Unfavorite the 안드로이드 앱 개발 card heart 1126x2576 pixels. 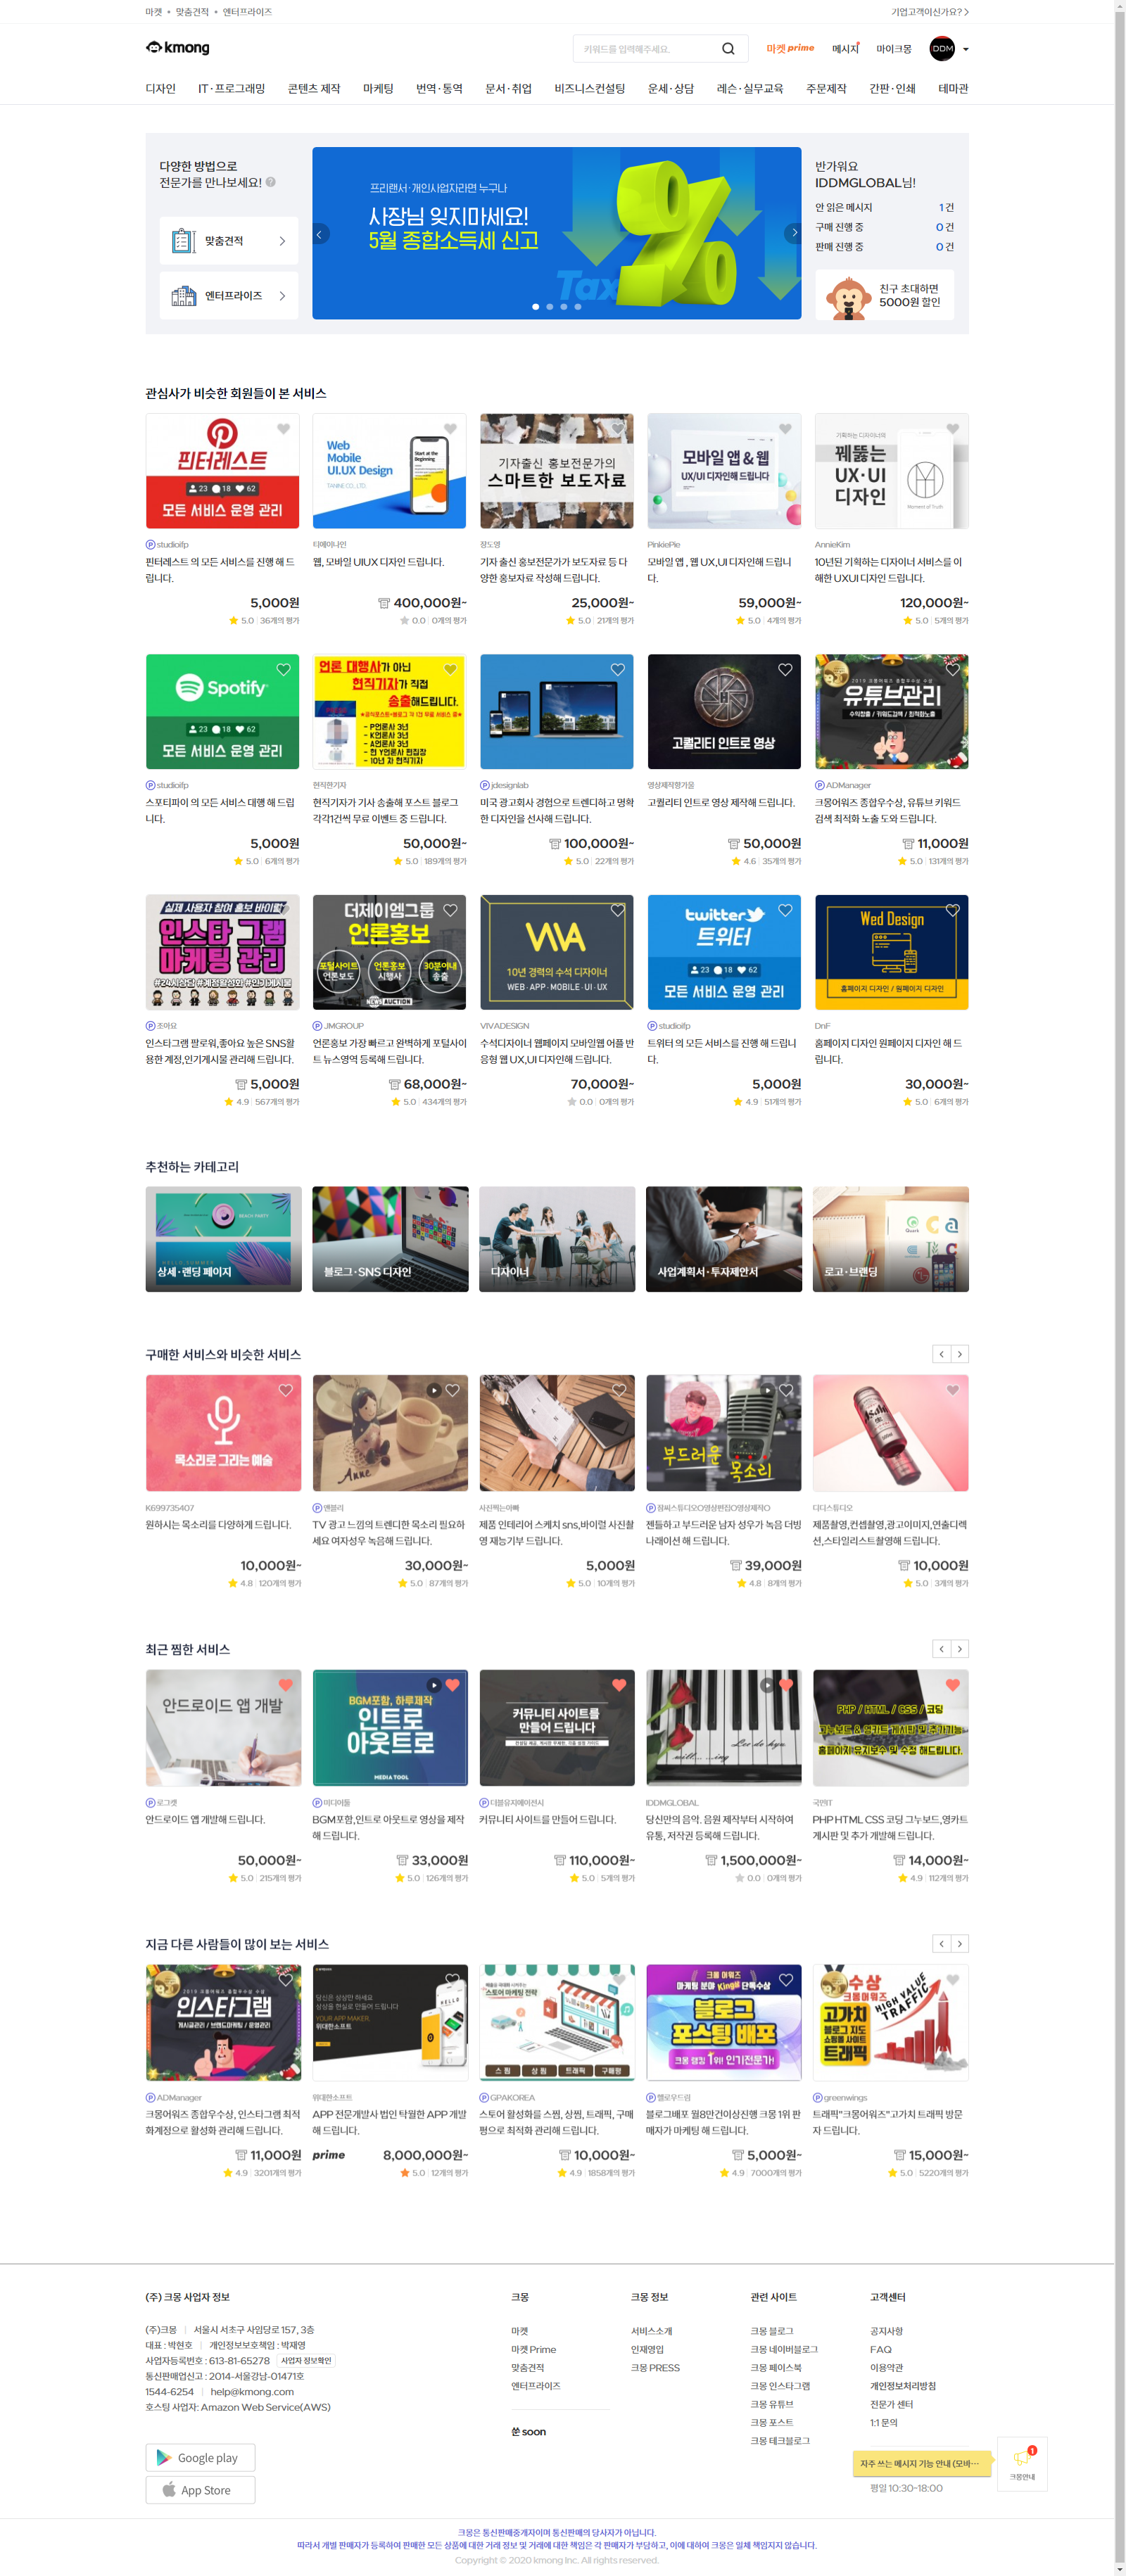[286, 1685]
